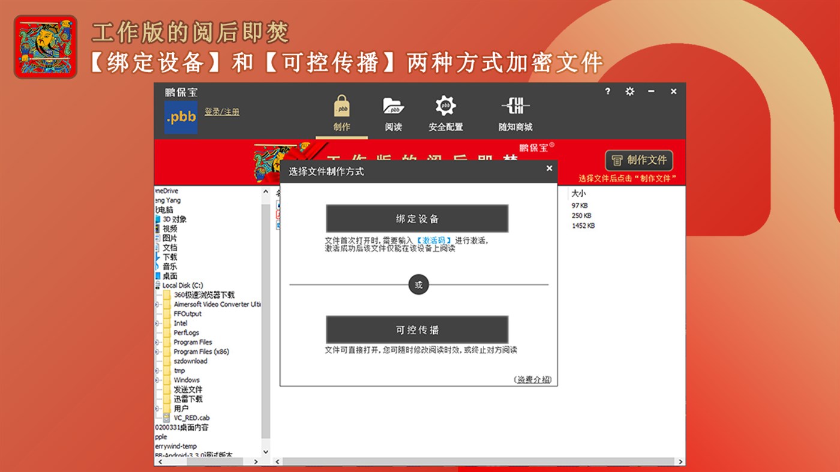Expand the tmp folder node

click(157, 371)
